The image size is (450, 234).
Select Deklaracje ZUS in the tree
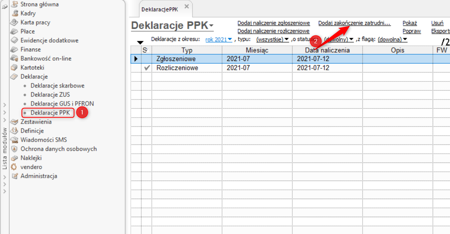coord(50,94)
